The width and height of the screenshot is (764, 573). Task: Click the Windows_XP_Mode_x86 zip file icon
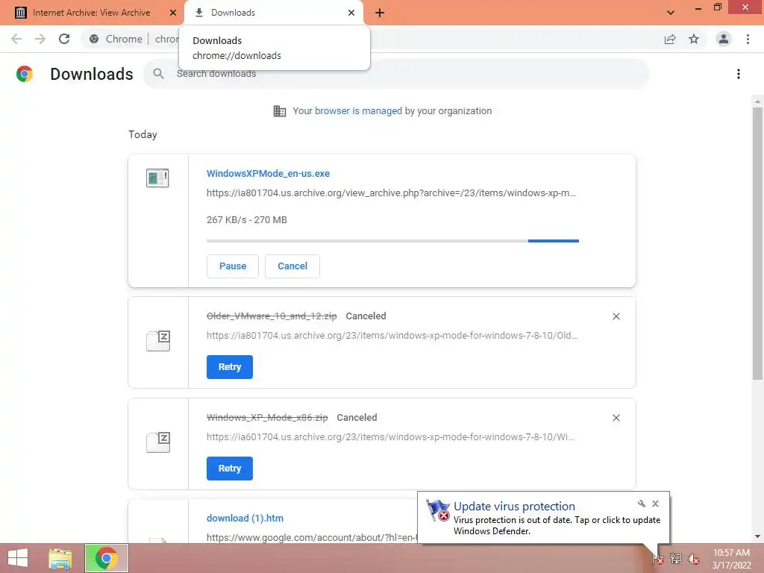point(158,442)
